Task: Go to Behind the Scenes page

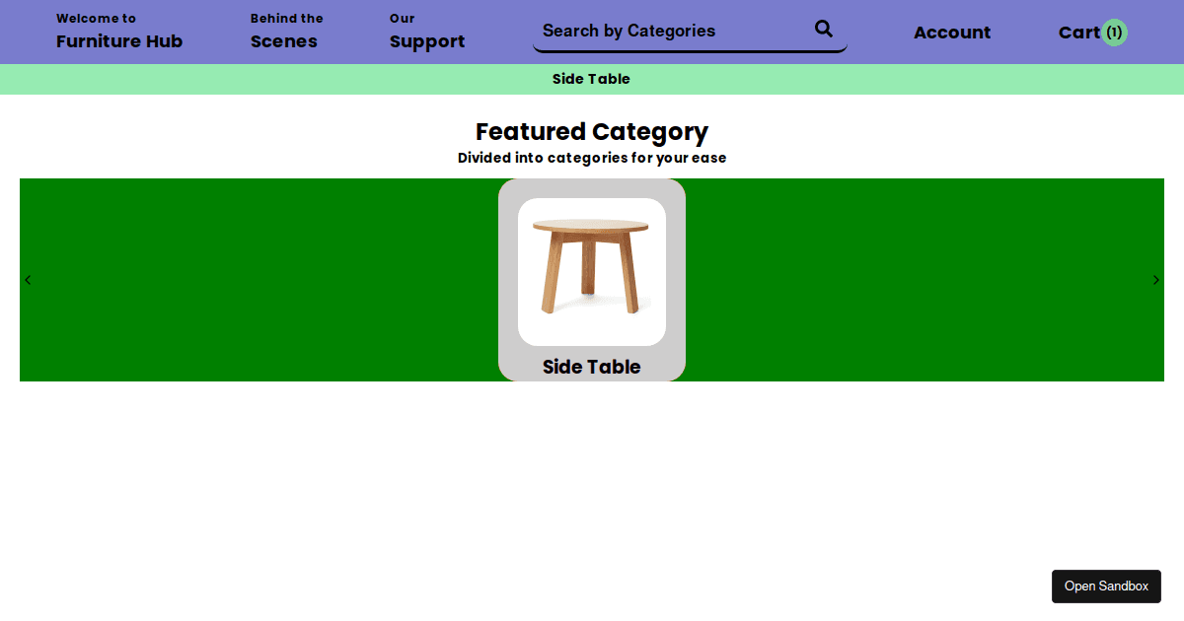Action: pyautogui.click(x=286, y=32)
